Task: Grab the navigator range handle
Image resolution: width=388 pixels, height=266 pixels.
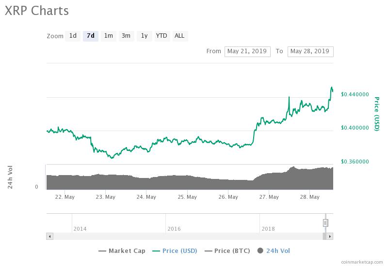Action: click(325, 223)
